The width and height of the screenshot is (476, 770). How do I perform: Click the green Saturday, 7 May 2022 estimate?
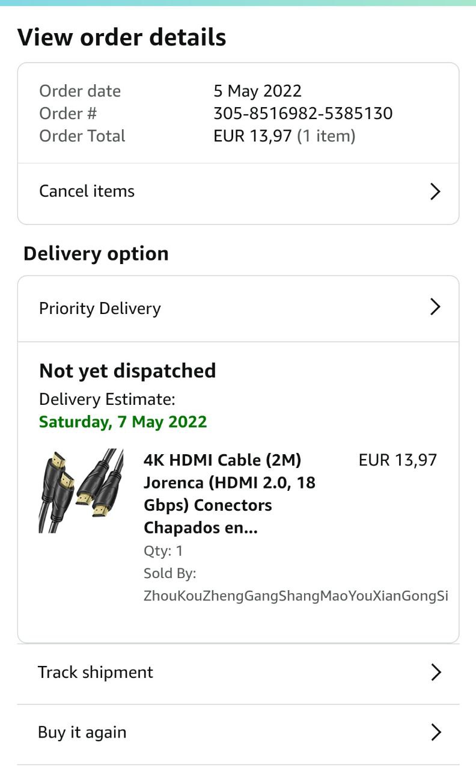[123, 422]
